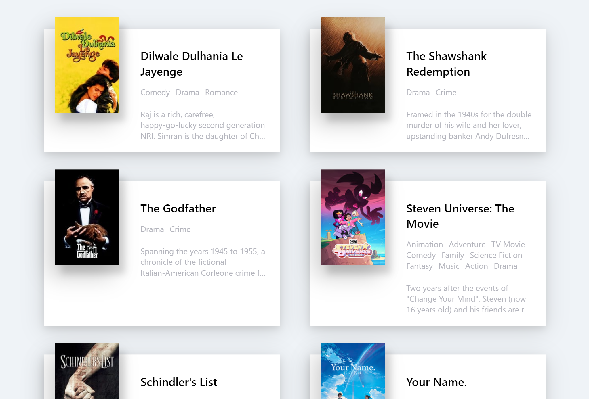This screenshot has height=399, width=589.
Task: Click the Romance genre tag
Action: tap(221, 93)
